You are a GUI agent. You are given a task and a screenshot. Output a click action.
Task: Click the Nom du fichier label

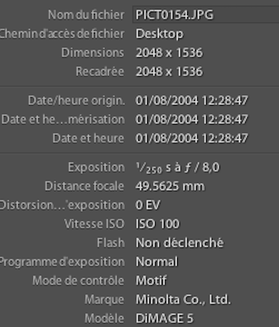[x=86, y=15]
